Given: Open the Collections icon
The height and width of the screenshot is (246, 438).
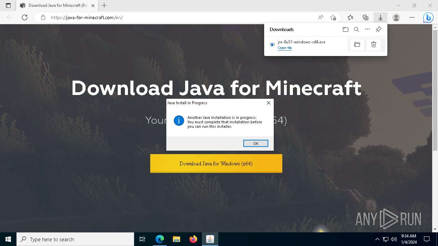Looking at the screenshot, I should pyautogui.click(x=365, y=17).
